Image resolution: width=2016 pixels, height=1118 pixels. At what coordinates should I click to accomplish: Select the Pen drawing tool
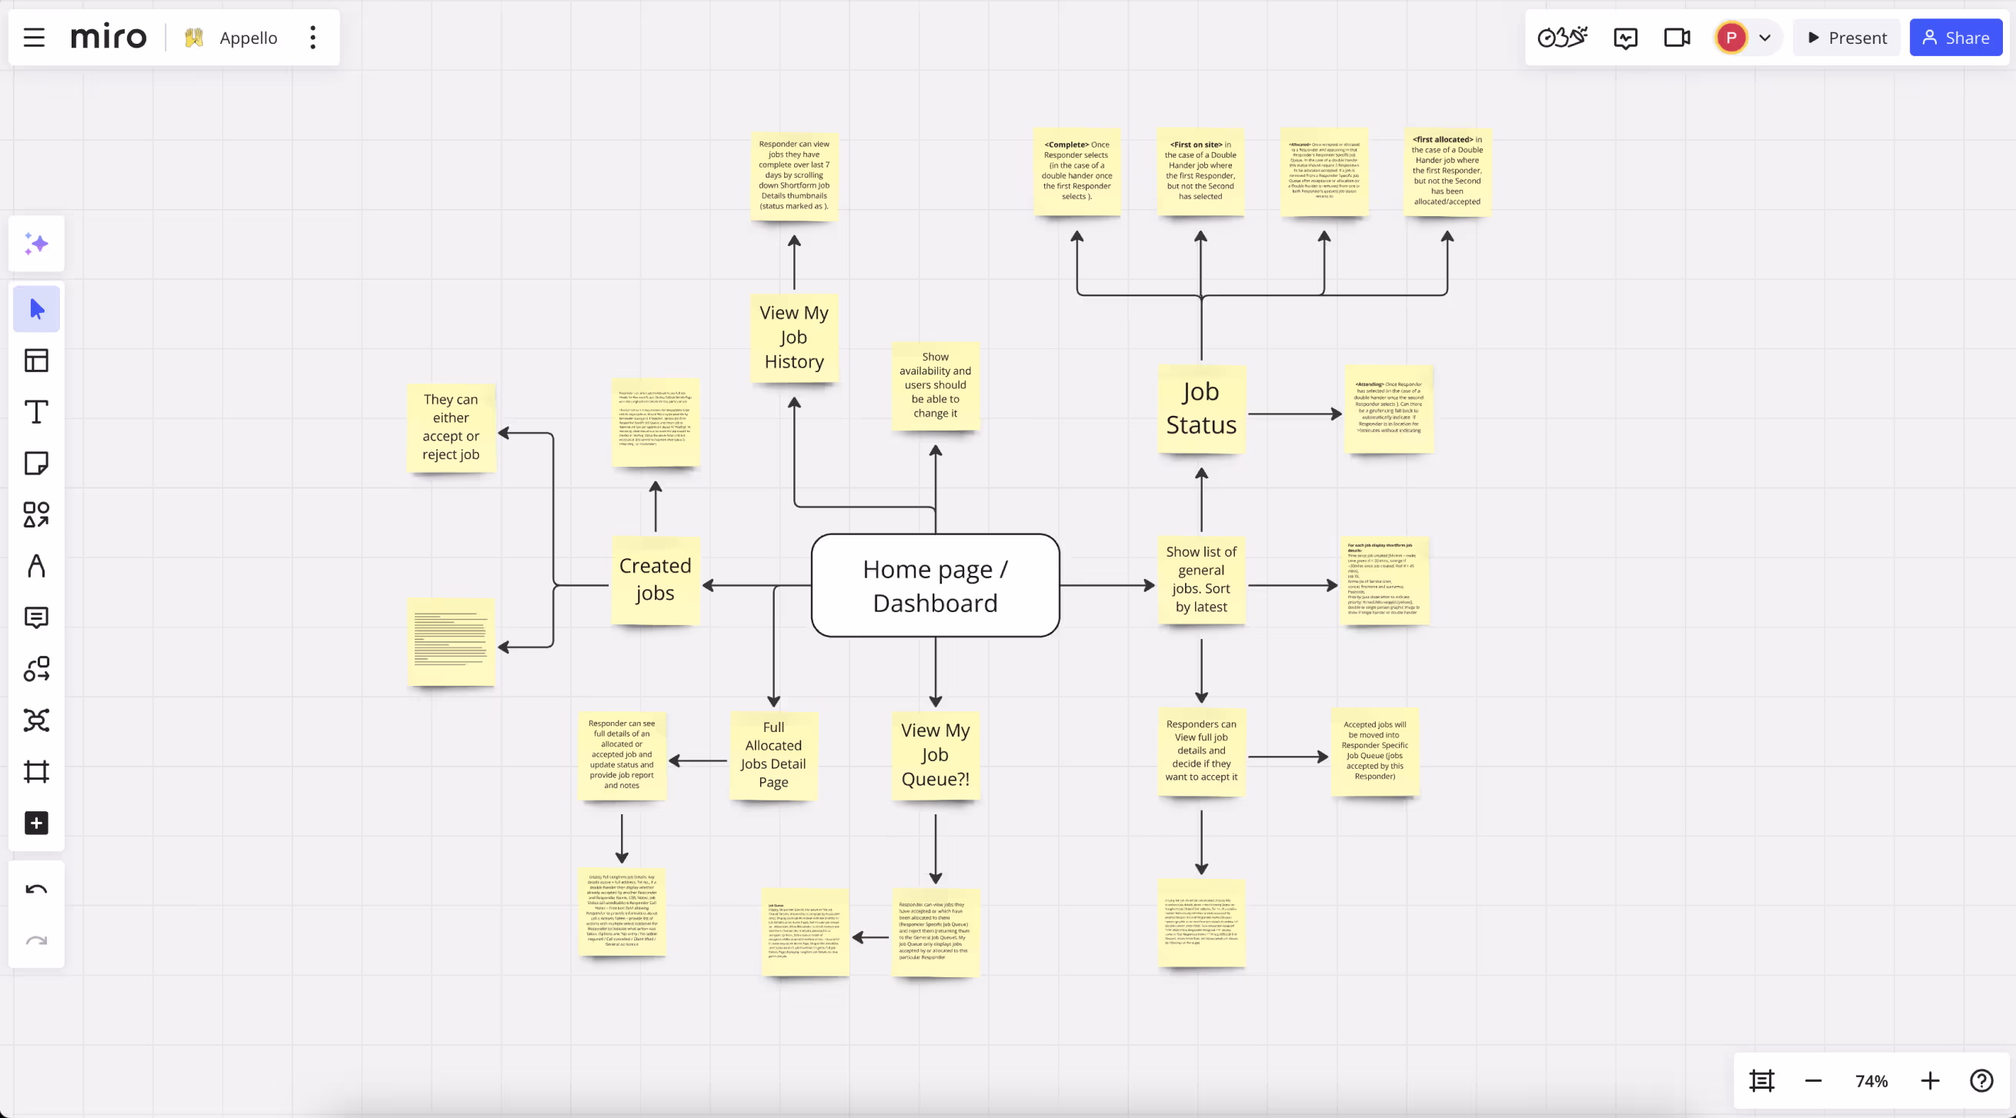tap(36, 566)
